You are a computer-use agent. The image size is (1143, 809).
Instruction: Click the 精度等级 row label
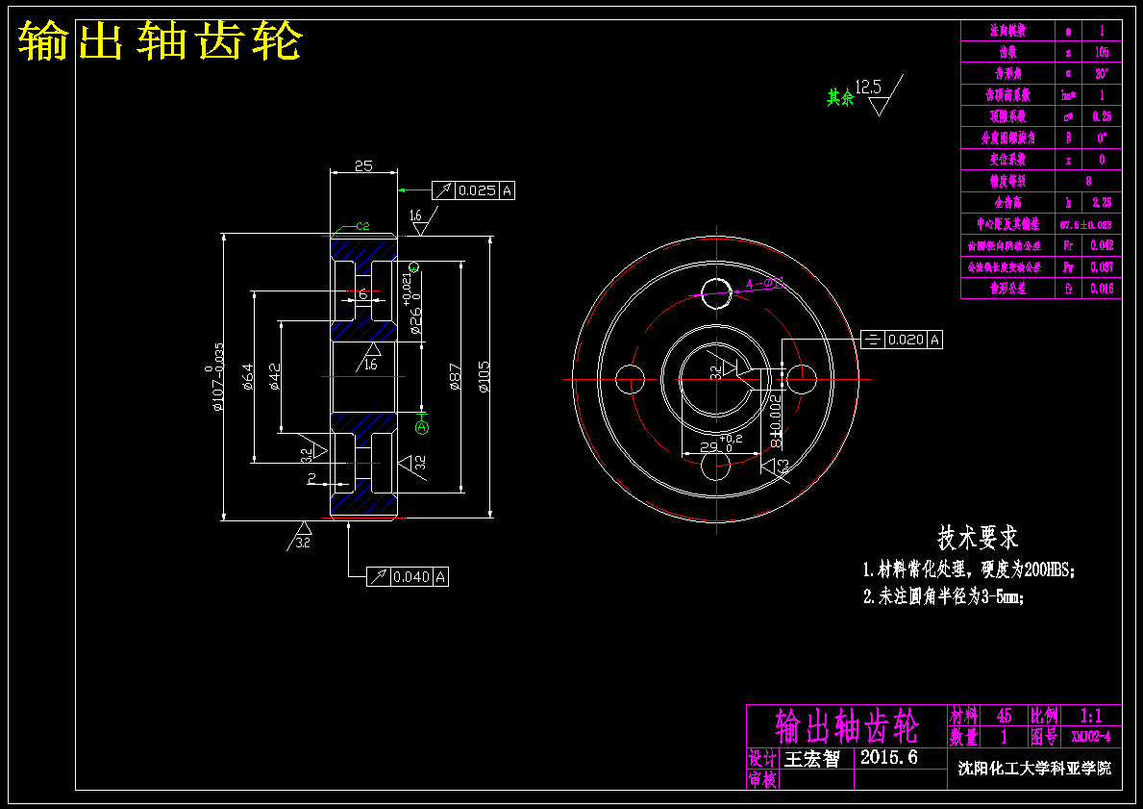pyautogui.click(x=1007, y=181)
